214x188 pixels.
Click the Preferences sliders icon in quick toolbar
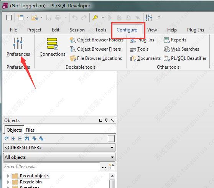pos(149,18)
